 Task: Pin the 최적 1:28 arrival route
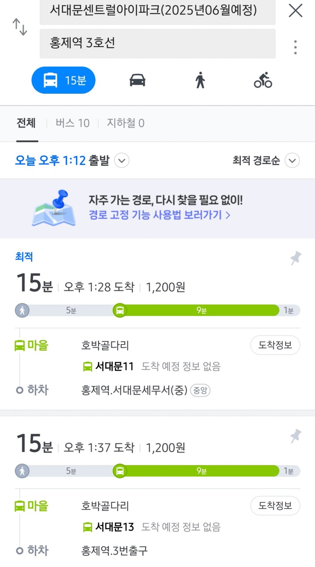[x=295, y=258]
